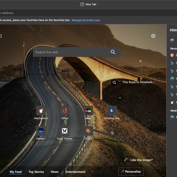177x177 pixels.
Task: Click the New Tab page icon
Action: point(82,4)
